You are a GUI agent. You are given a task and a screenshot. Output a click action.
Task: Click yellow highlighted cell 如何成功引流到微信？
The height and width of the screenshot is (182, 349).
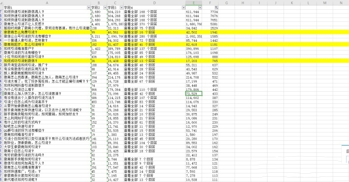pyautogui.click(x=47, y=61)
